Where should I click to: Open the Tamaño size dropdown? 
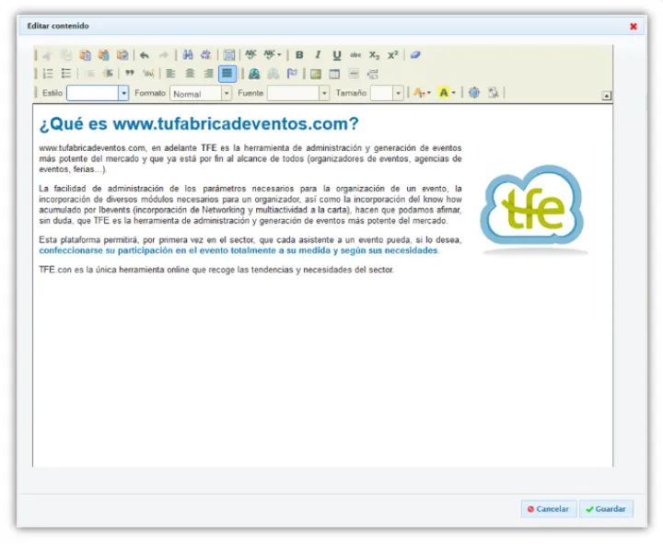(387, 93)
